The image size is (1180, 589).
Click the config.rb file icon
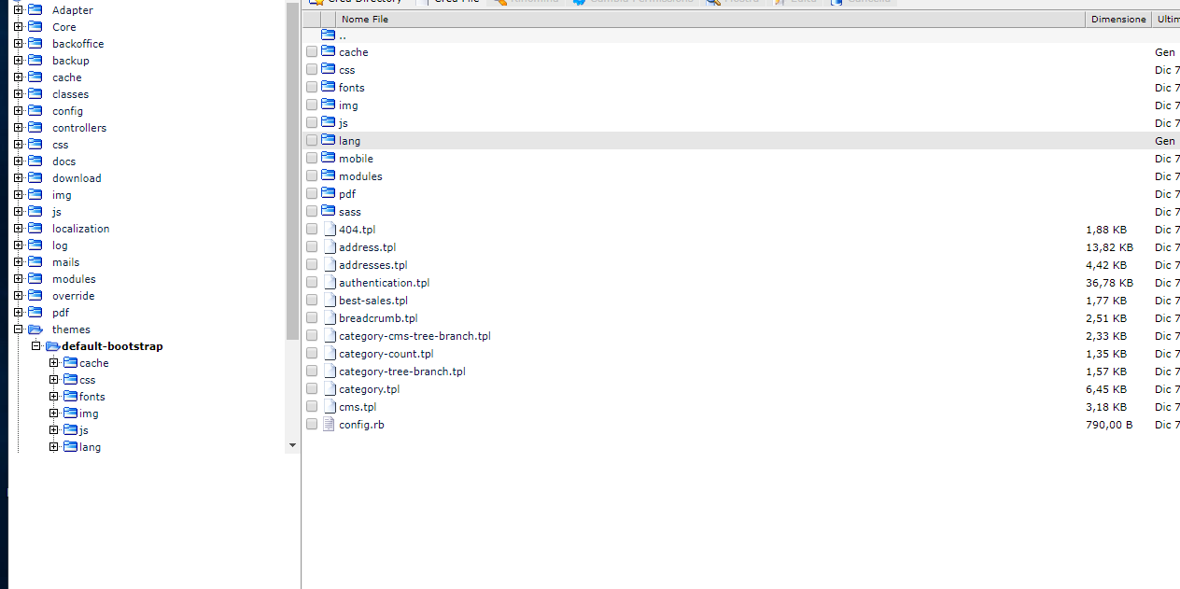[329, 424]
